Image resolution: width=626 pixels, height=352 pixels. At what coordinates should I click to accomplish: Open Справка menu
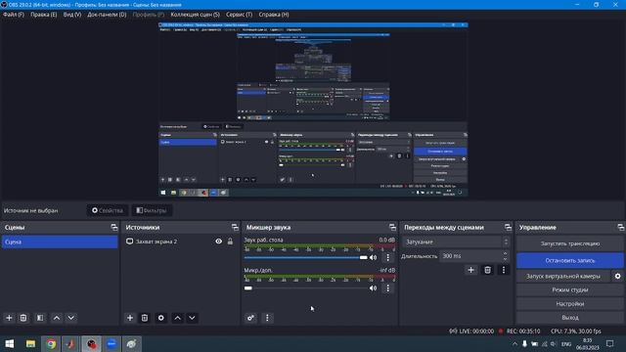coord(274,15)
